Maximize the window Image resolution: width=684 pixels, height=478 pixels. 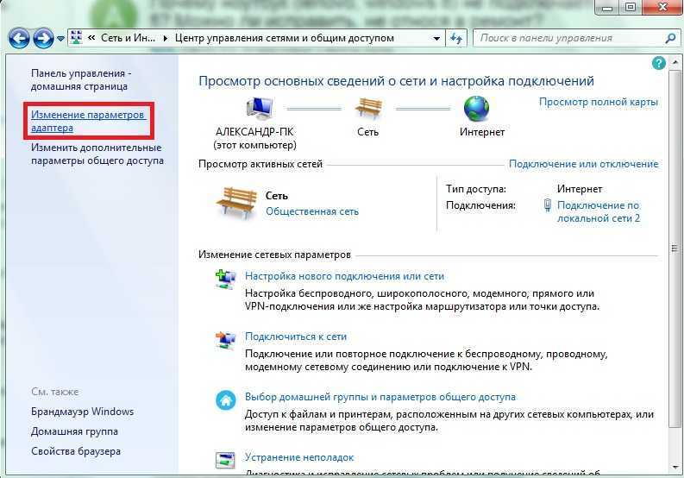[631, 8]
